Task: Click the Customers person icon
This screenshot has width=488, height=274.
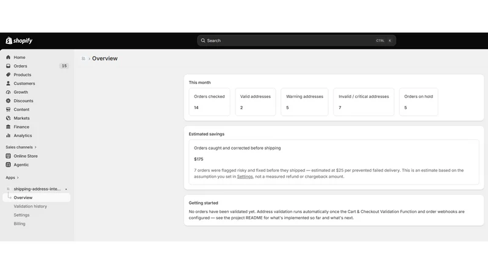Action: (x=8, y=83)
